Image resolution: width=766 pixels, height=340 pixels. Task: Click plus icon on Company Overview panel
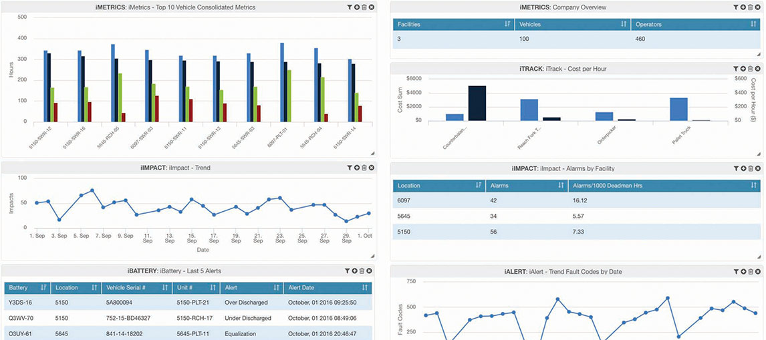click(743, 7)
